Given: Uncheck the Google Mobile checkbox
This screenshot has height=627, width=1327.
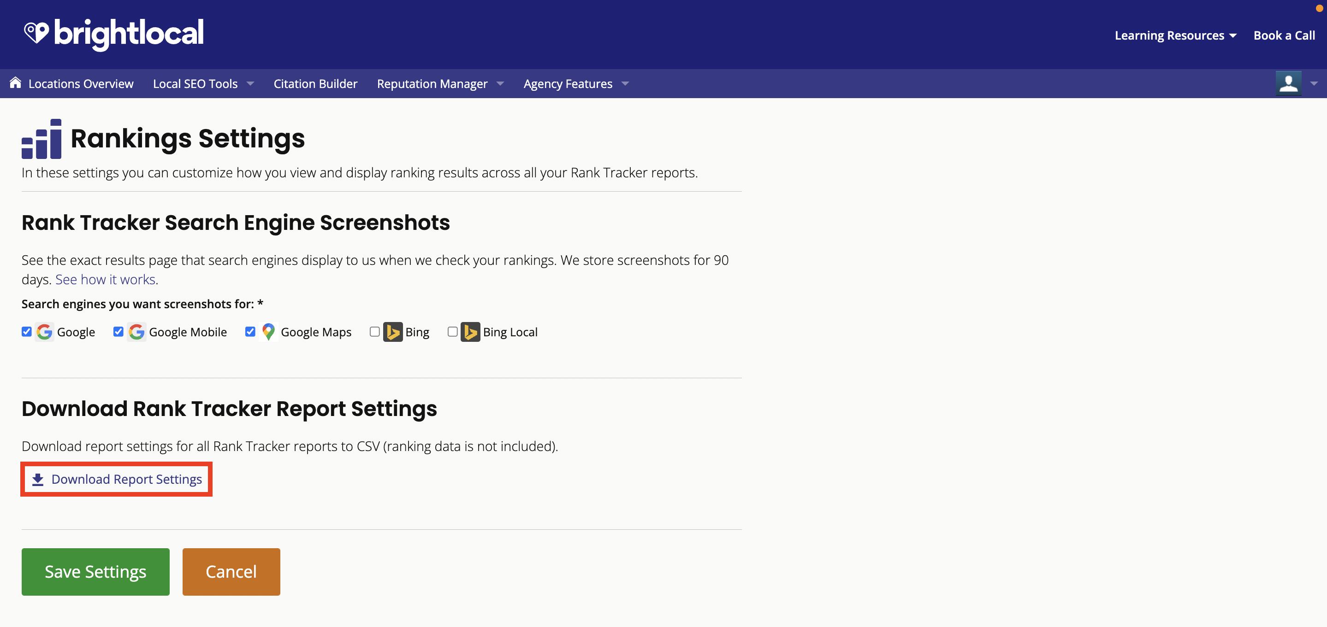Looking at the screenshot, I should click(118, 332).
